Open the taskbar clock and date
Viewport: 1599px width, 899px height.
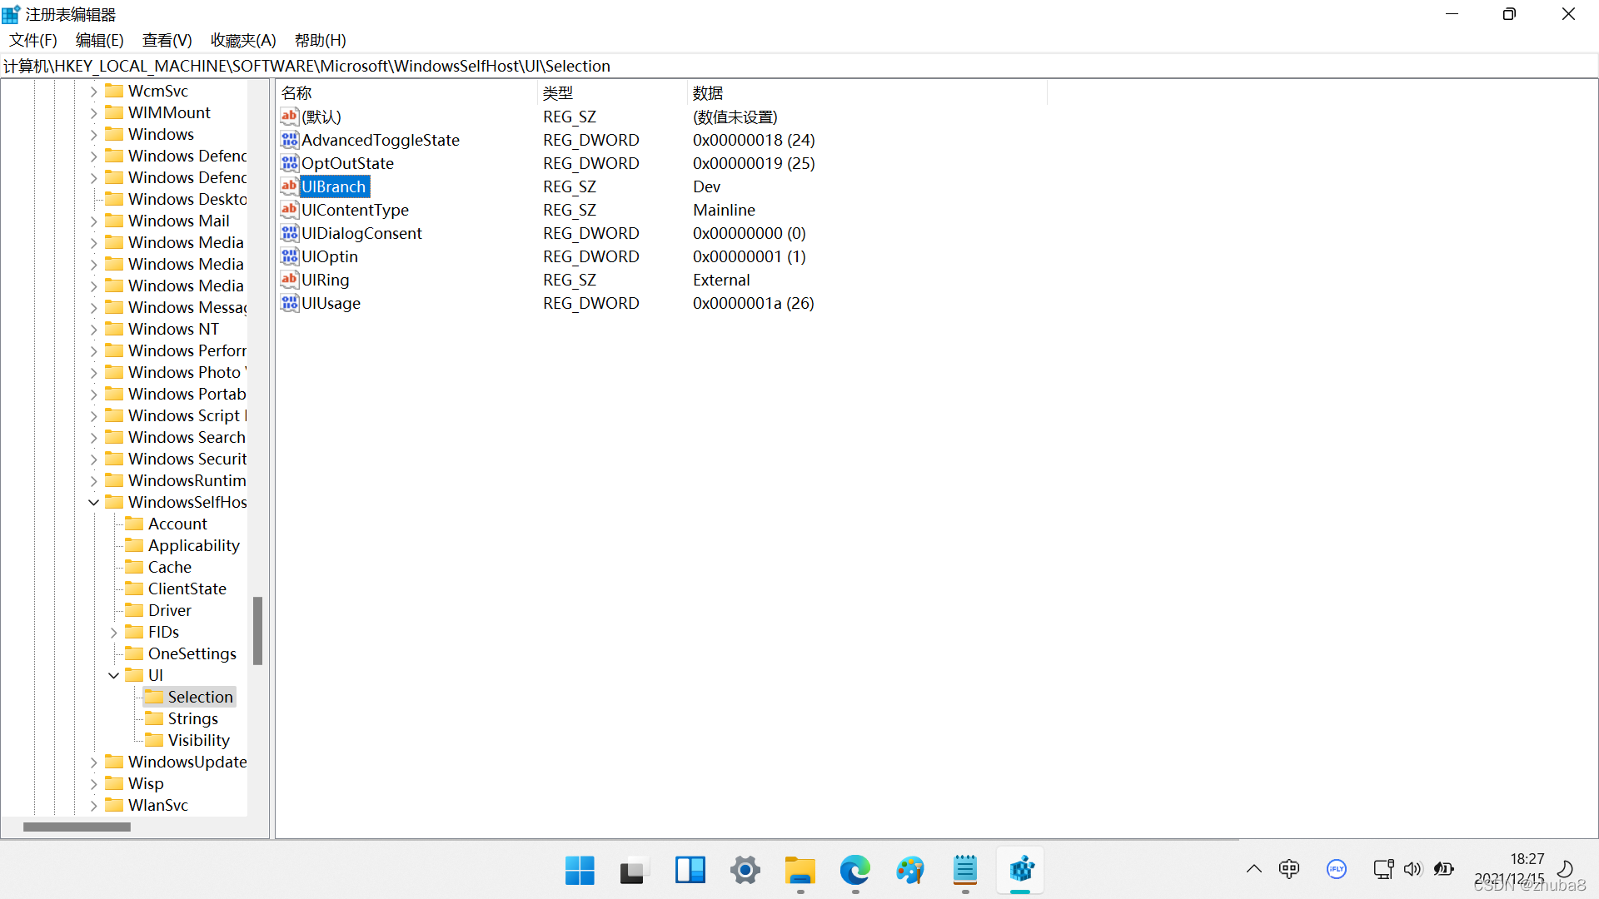click(1509, 868)
